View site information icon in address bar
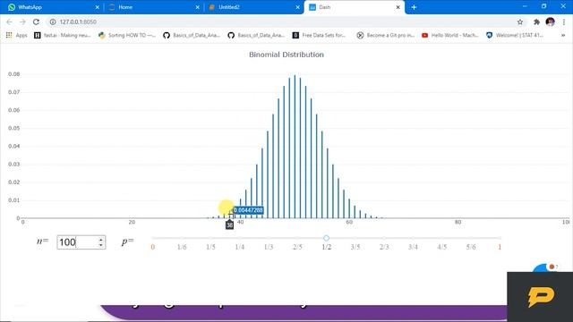The width and height of the screenshot is (573, 322). pyautogui.click(x=53, y=21)
